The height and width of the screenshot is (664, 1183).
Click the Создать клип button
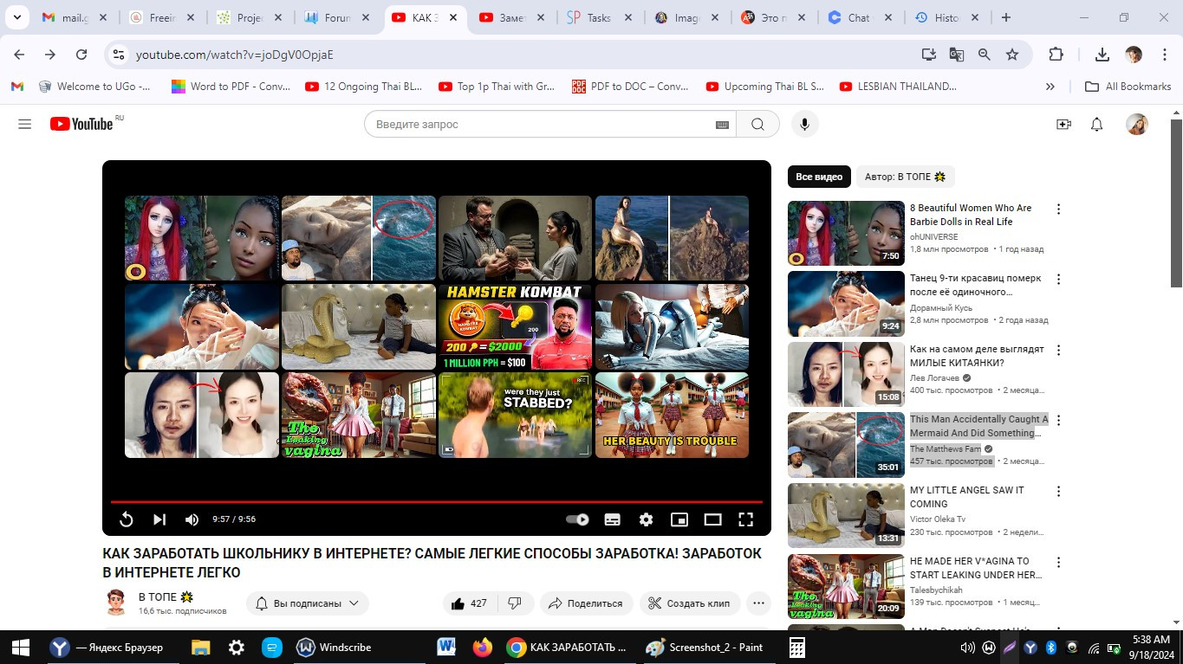pos(690,603)
